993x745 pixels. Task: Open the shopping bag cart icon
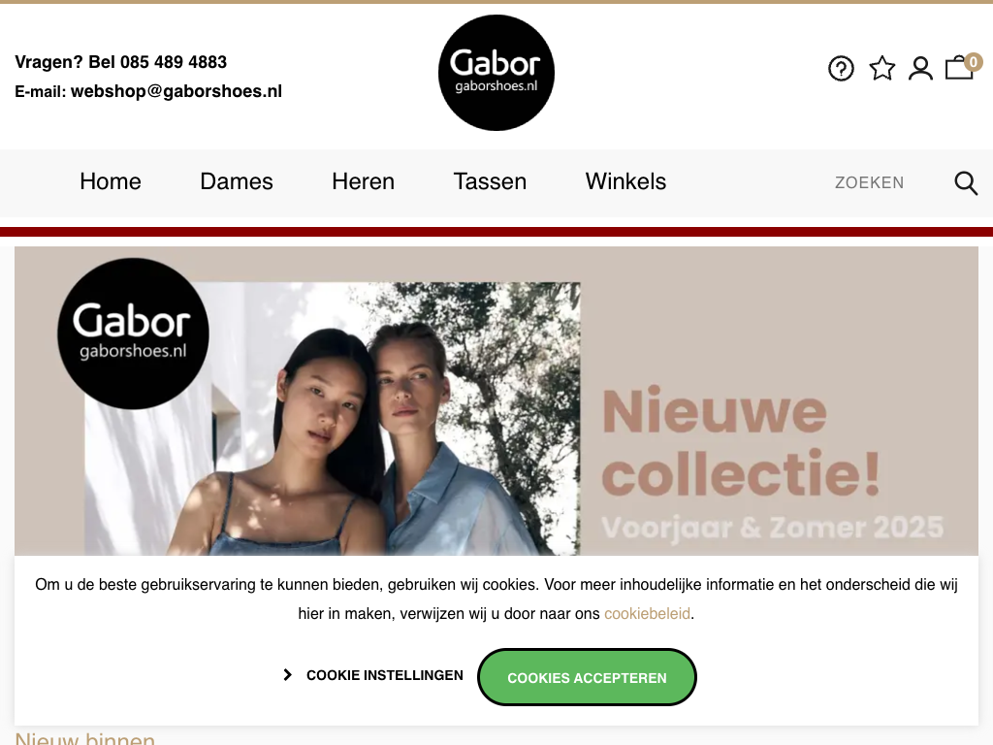coord(959,69)
